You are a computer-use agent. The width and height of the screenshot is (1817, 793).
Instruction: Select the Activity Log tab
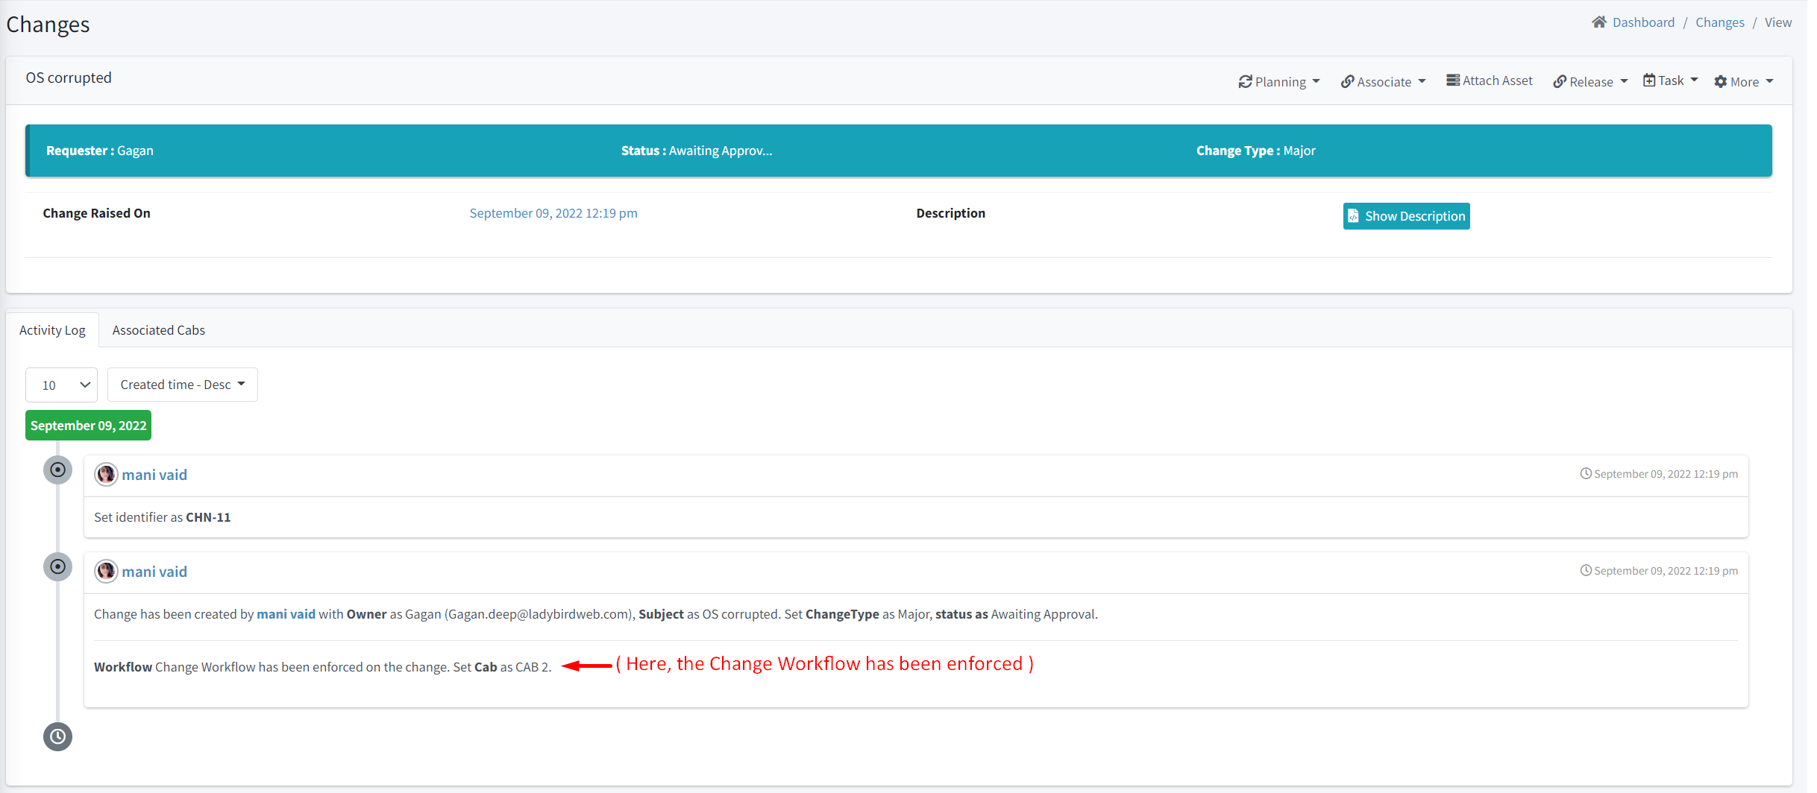(52, 329)
